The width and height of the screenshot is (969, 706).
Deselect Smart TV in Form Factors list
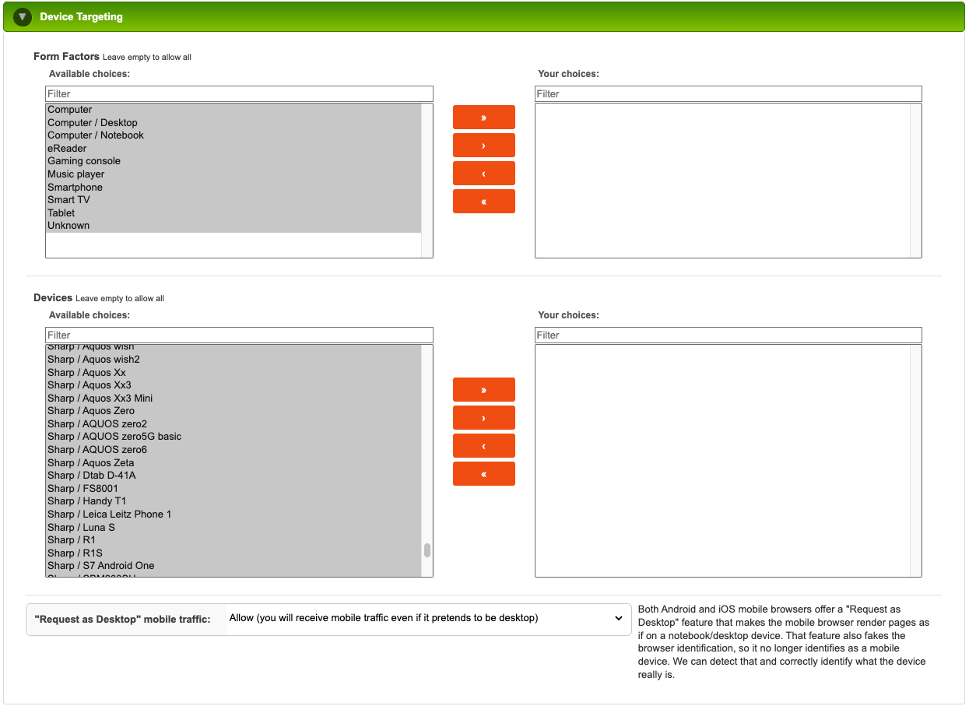coord(68,199)
